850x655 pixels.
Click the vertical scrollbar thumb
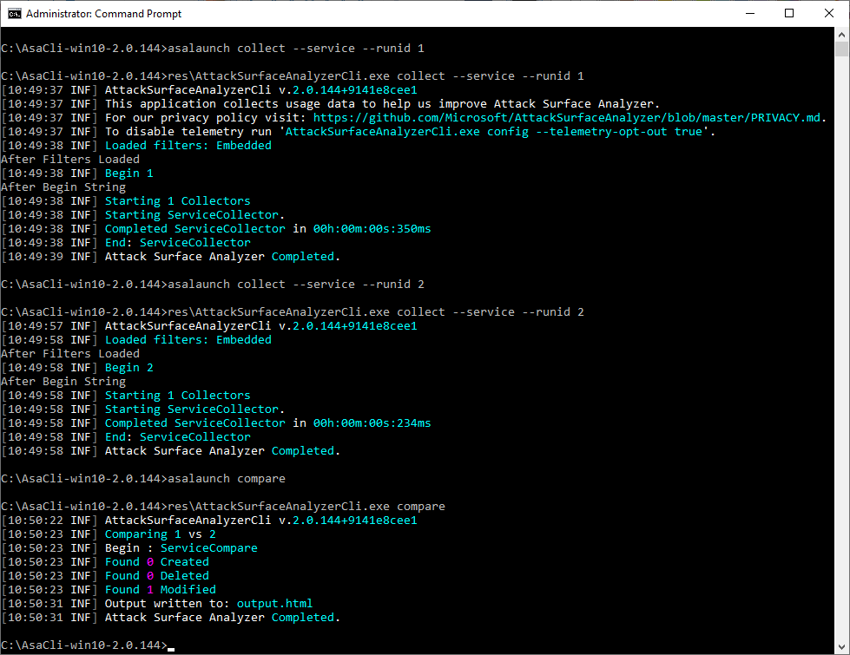(x=842, y=49)
